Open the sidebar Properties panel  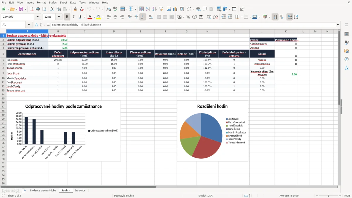coord(346,34)
